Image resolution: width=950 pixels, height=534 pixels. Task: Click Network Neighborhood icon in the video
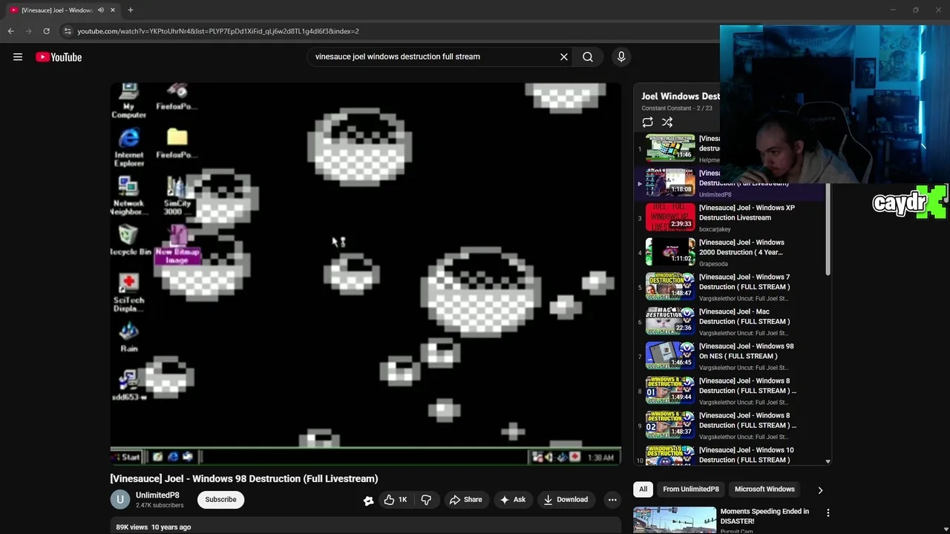pyautogui.click(x=128, y=195)
